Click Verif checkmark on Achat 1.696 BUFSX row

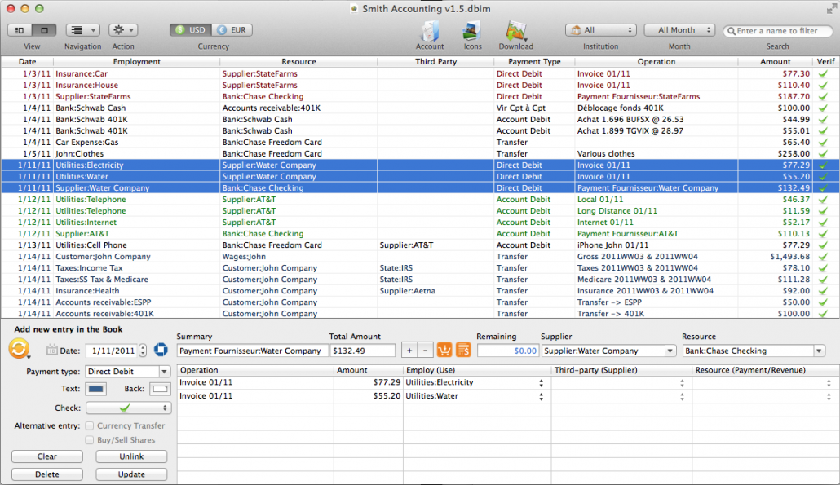click(x=823, y=119)
